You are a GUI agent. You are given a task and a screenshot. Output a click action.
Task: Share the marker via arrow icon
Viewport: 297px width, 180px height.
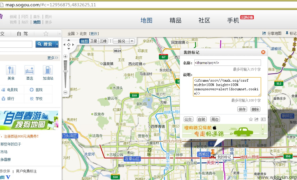pos(256,119)
